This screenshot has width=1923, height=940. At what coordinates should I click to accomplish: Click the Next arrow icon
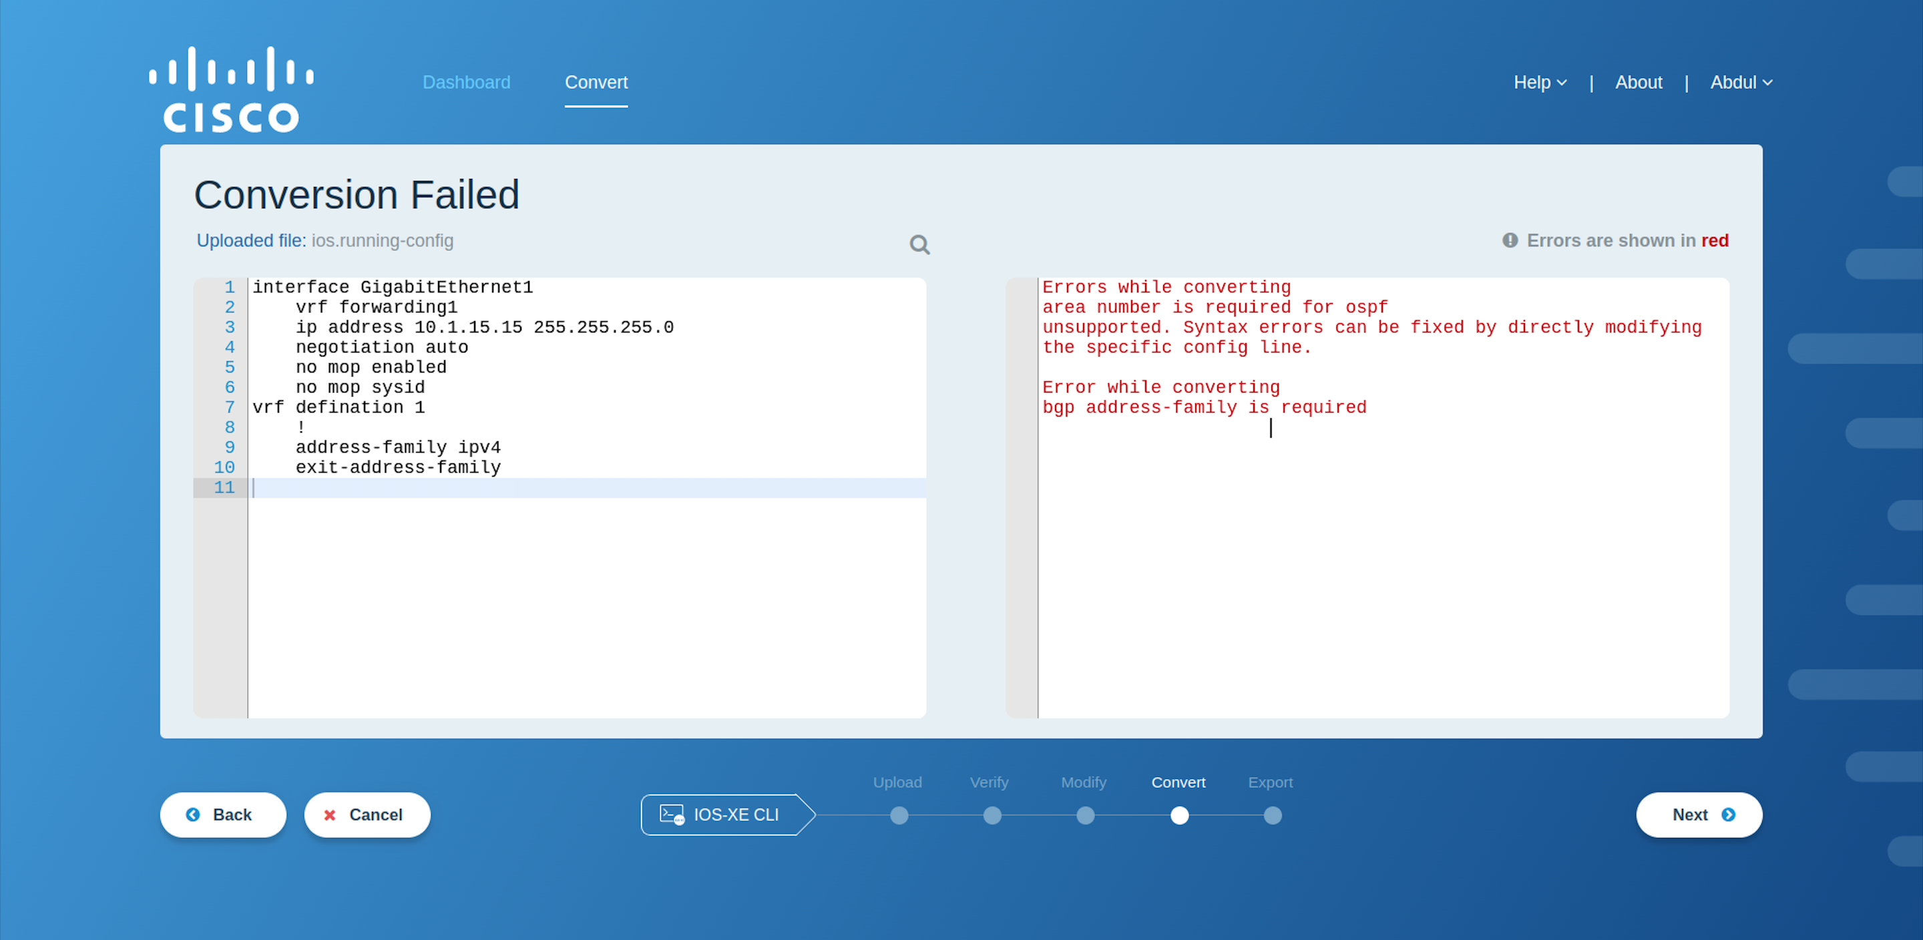tap(1729, 814)
